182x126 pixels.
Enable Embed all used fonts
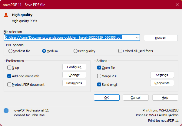120,51
